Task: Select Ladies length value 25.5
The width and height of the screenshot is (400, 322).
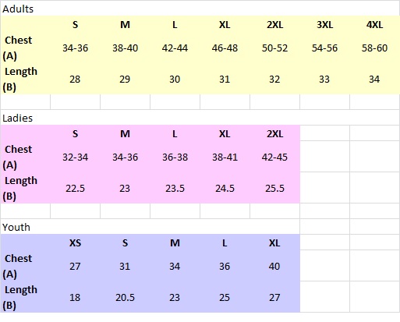Action: (274, 189)
